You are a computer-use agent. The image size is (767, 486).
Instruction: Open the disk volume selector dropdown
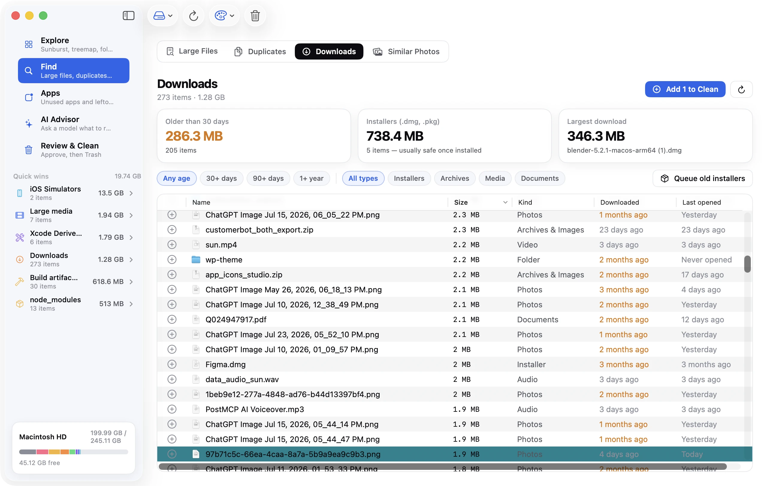[x=163, y=16]
